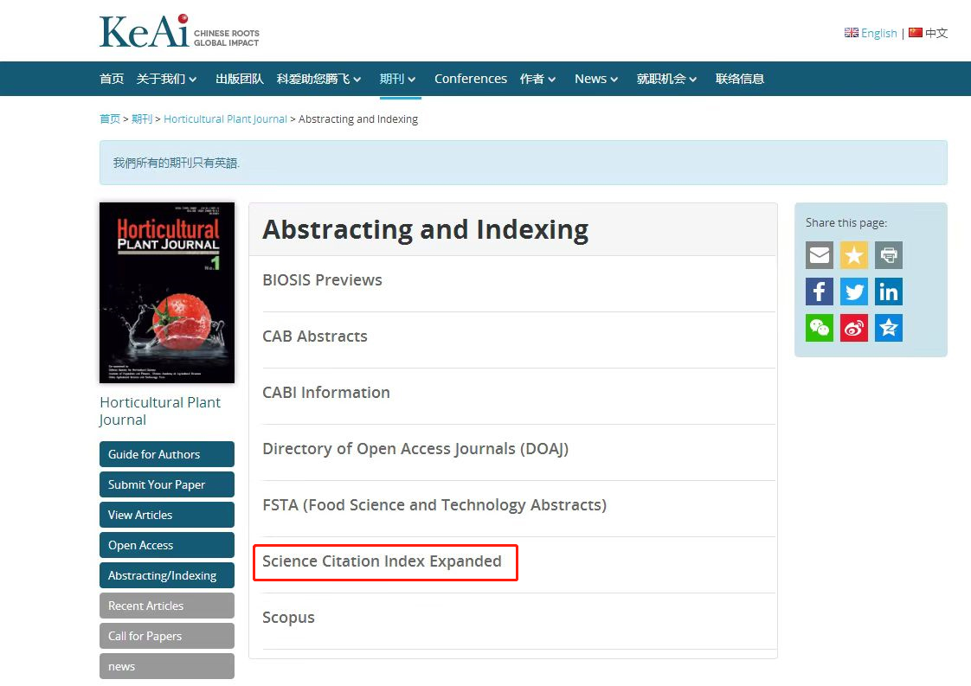Select Scopus entry
The image size is (971, 686).
(288, 618)
